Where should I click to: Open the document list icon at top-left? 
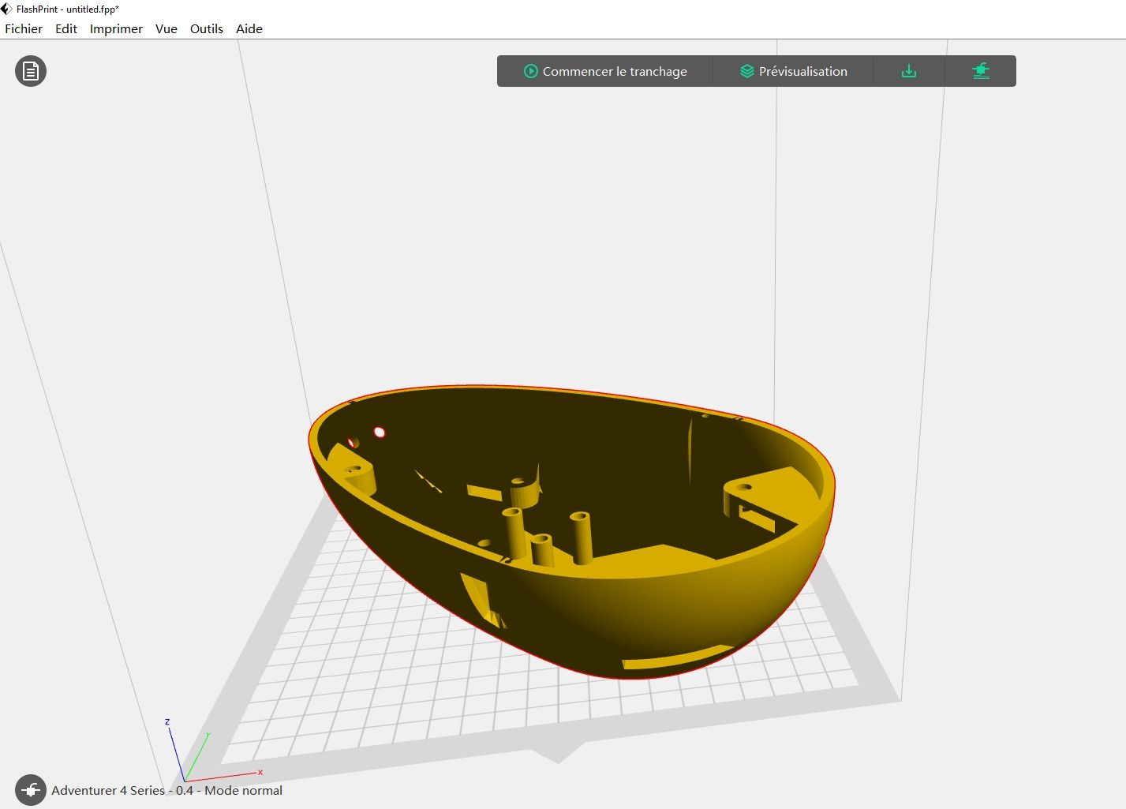31,71
